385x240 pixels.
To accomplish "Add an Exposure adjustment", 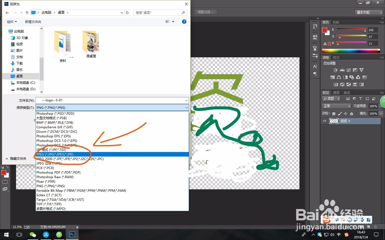I will [355, 70].
